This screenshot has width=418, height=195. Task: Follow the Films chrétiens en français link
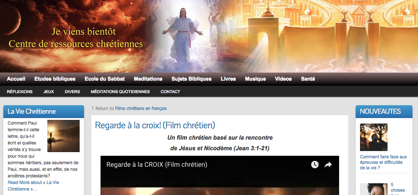(141, 108)
